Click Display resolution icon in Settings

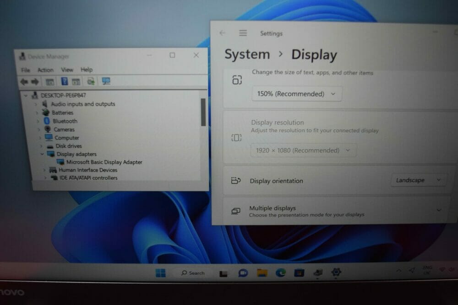pos(236,138)
